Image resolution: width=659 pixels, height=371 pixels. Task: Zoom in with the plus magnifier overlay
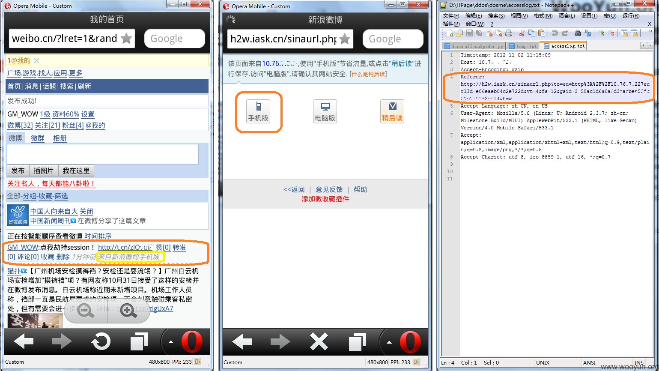click(x=128, y=311)
